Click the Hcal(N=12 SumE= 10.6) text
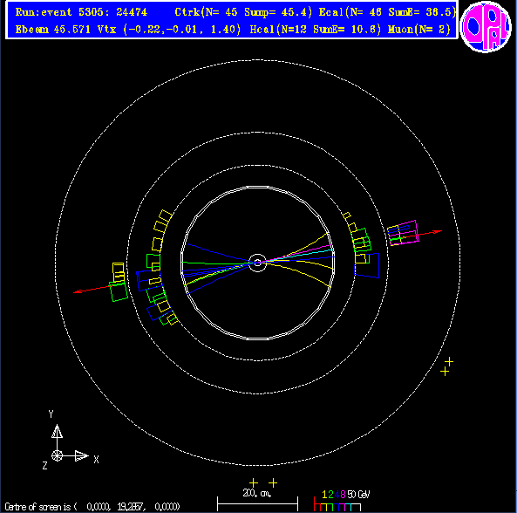517x513 pixels. [x=316, y=30]
